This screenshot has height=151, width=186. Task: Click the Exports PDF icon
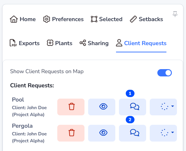[x=13, y=43]
